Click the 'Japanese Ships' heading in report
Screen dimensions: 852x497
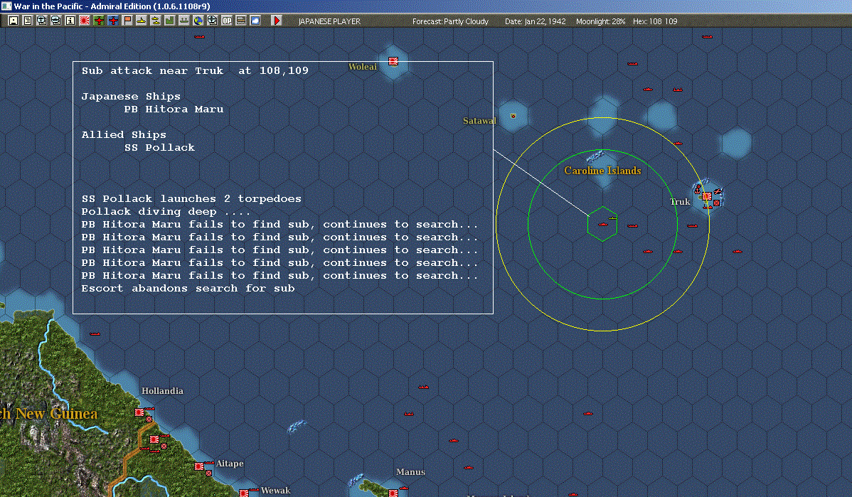[131, 97]
